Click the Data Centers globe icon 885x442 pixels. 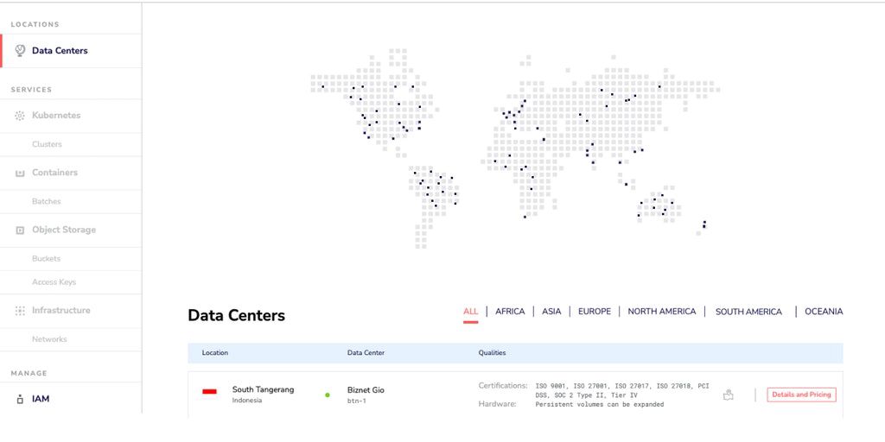[x=20, y=51]
